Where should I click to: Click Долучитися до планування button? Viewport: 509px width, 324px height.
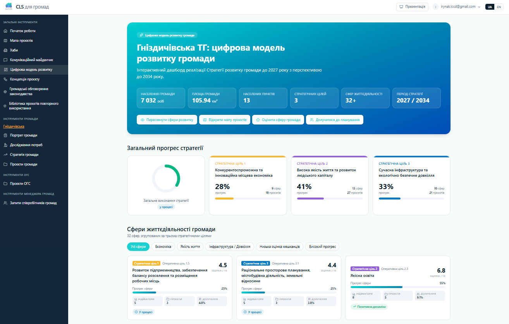tap(335, 120)
